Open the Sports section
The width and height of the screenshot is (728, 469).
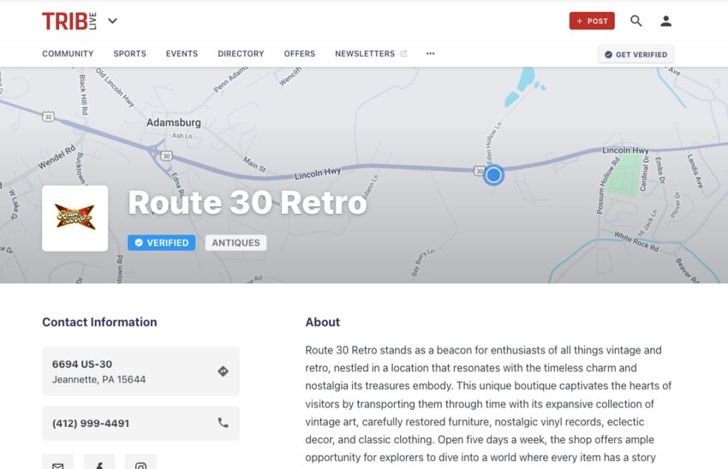(x=129, y=54)
